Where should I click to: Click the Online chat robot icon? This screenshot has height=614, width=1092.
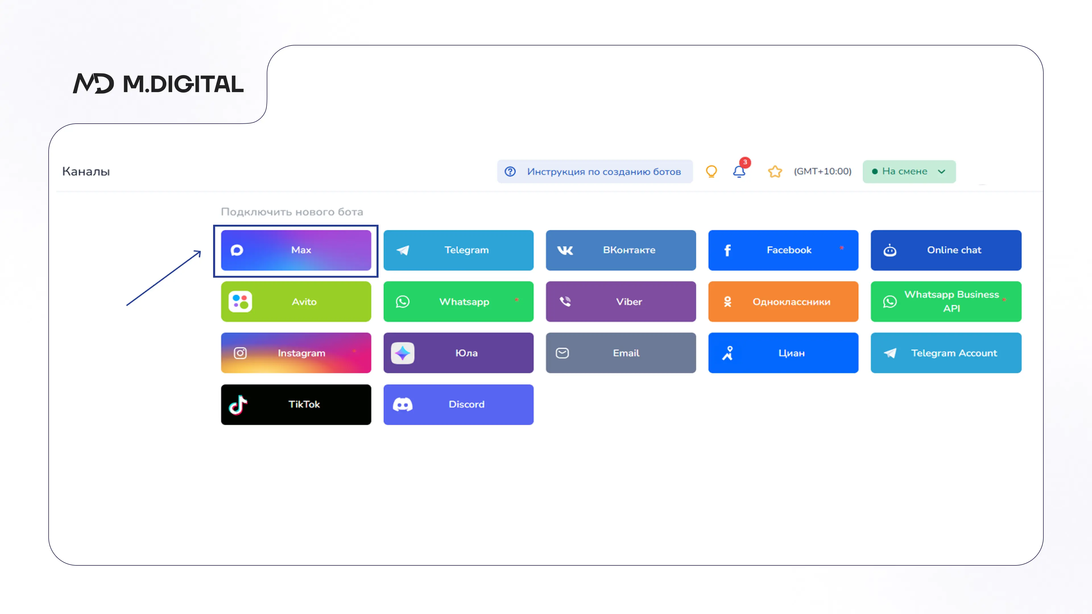(x=889, y=250)
